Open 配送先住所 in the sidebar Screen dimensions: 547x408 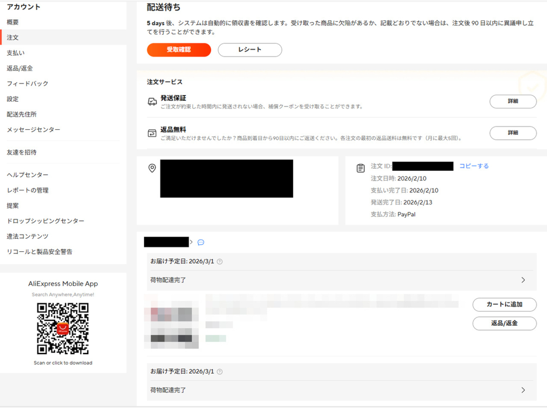point(21,114)
